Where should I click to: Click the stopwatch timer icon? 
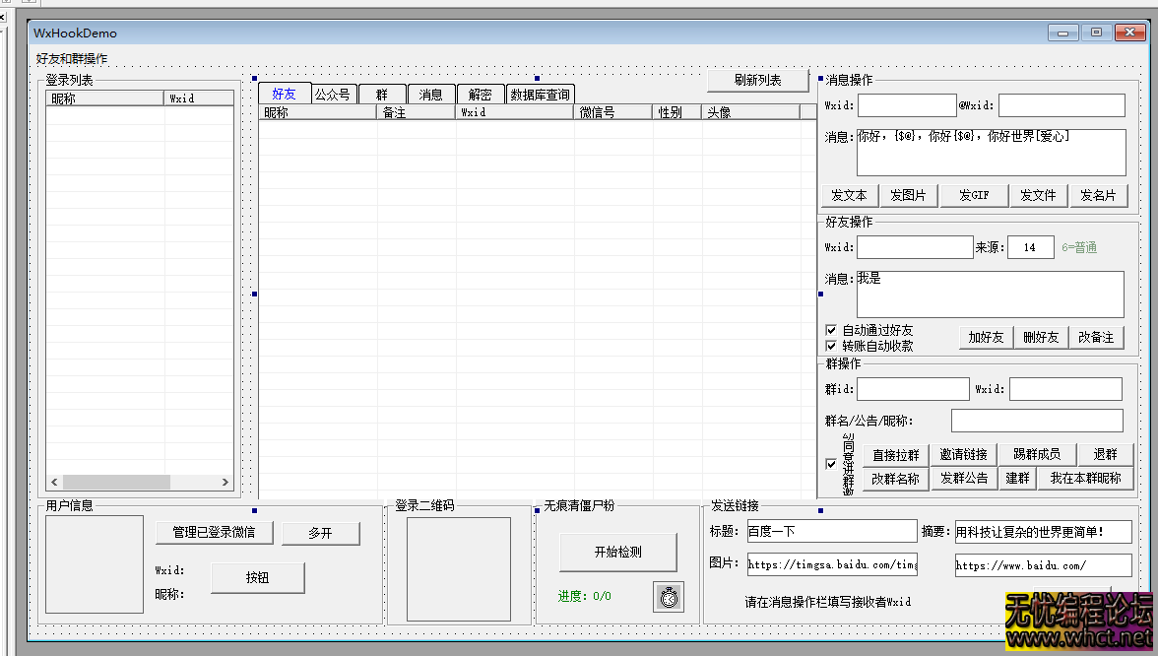tap(669, 597)
